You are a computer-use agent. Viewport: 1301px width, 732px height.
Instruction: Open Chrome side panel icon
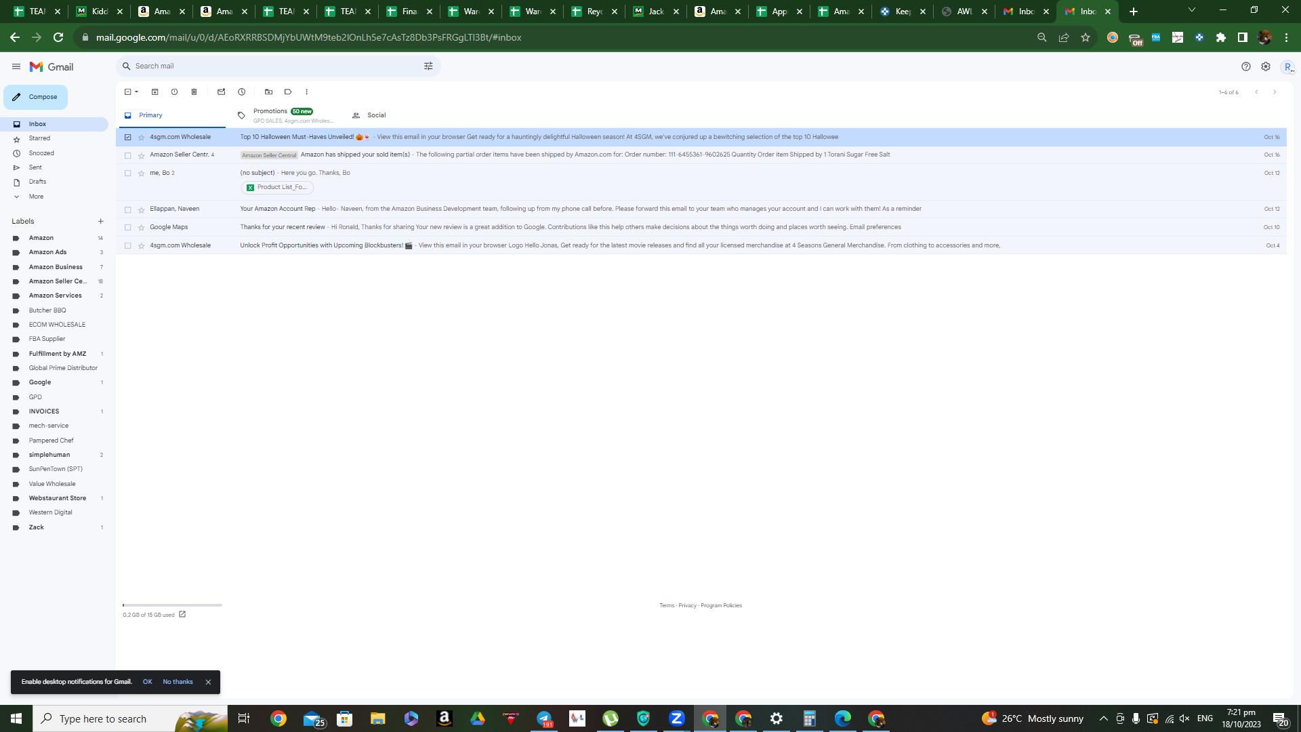pos(1243,38)
